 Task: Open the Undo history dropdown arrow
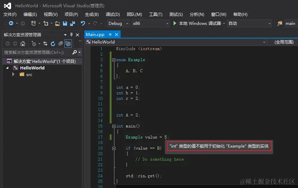[89, 23]
